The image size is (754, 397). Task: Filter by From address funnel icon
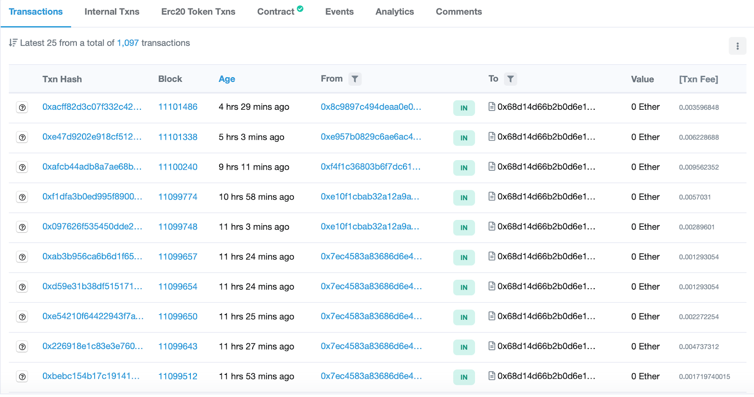click(355, 79)
